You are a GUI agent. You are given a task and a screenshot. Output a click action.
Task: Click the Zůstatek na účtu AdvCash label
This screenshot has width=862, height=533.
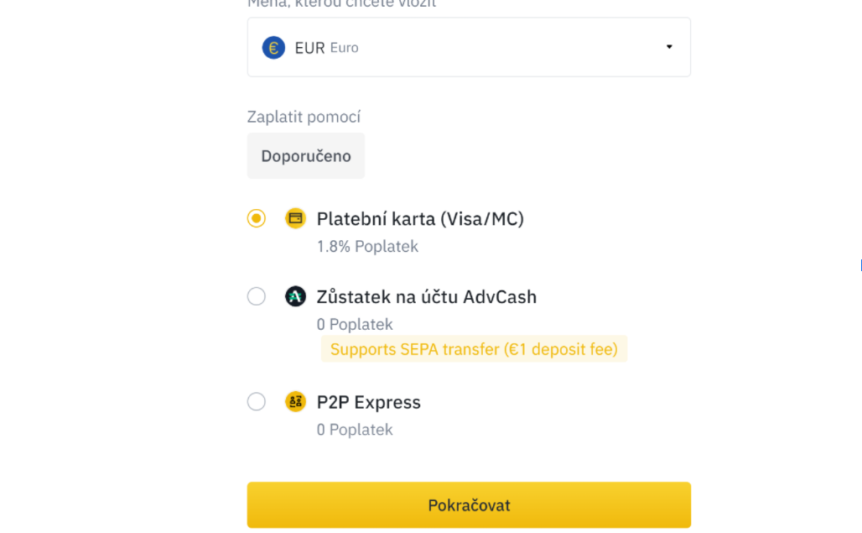click(x=426, y=297)
